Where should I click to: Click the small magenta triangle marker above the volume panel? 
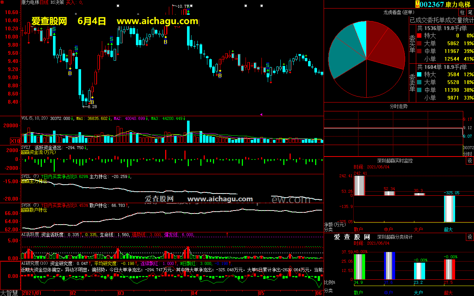point(261,115)
